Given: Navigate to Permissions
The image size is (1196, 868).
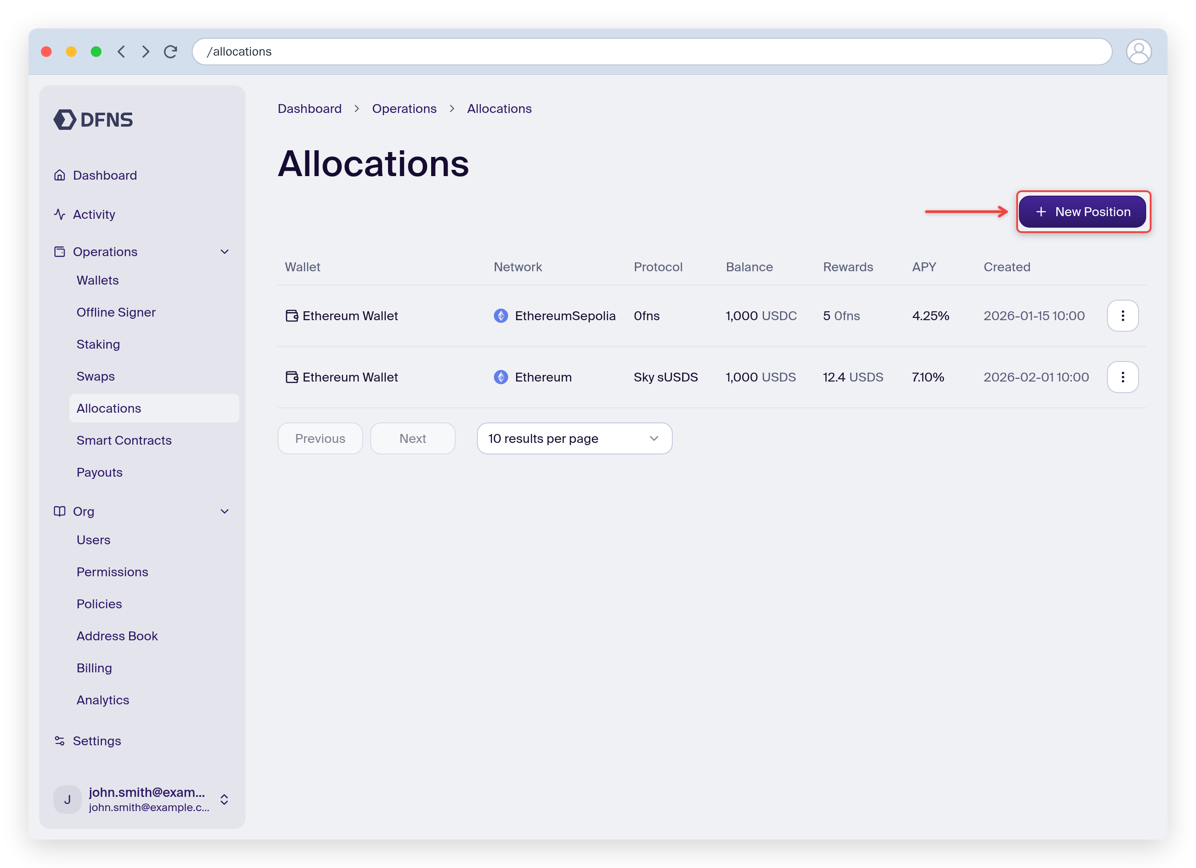Looking at the screenshot, I should (112, 572).
